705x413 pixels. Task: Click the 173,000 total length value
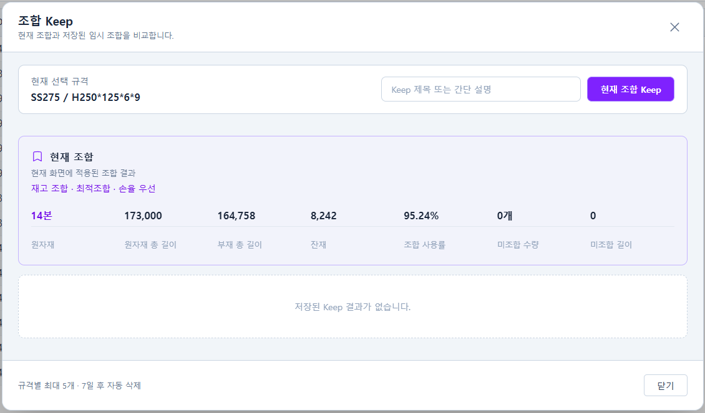click(143, 216)
